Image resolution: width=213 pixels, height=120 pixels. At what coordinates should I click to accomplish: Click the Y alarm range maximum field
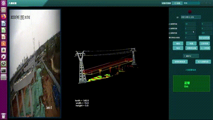point(207,29)
